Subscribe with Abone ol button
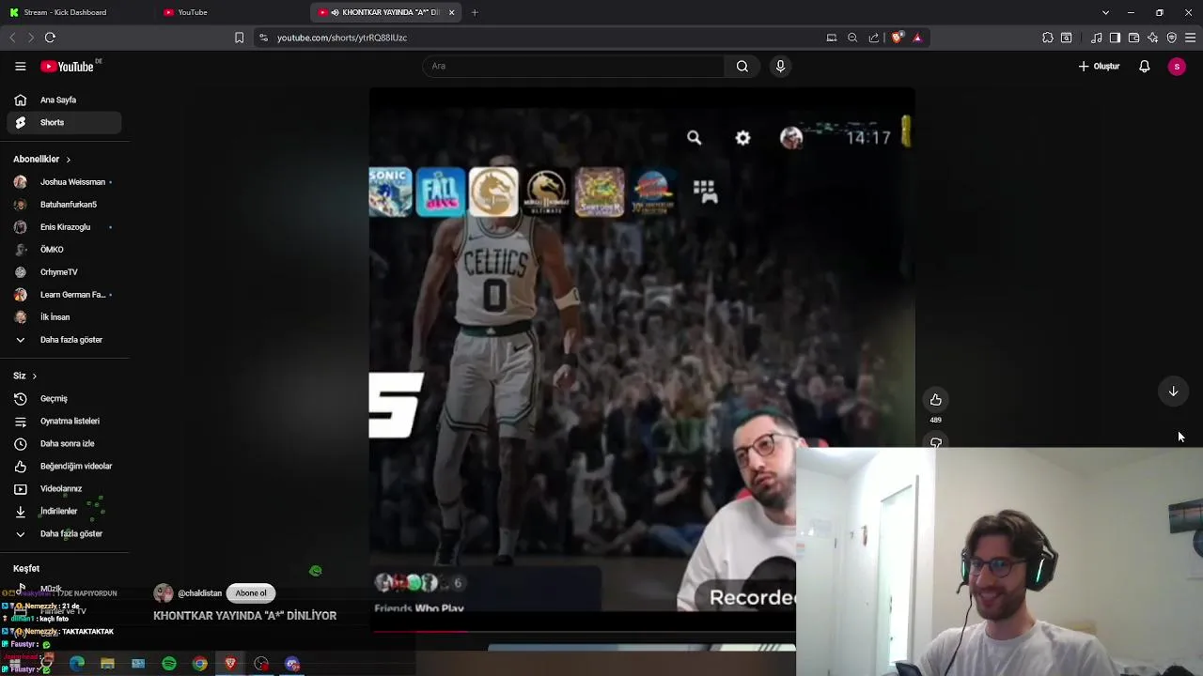Viewport: 1203px width, 676px height. pos(251,593)
